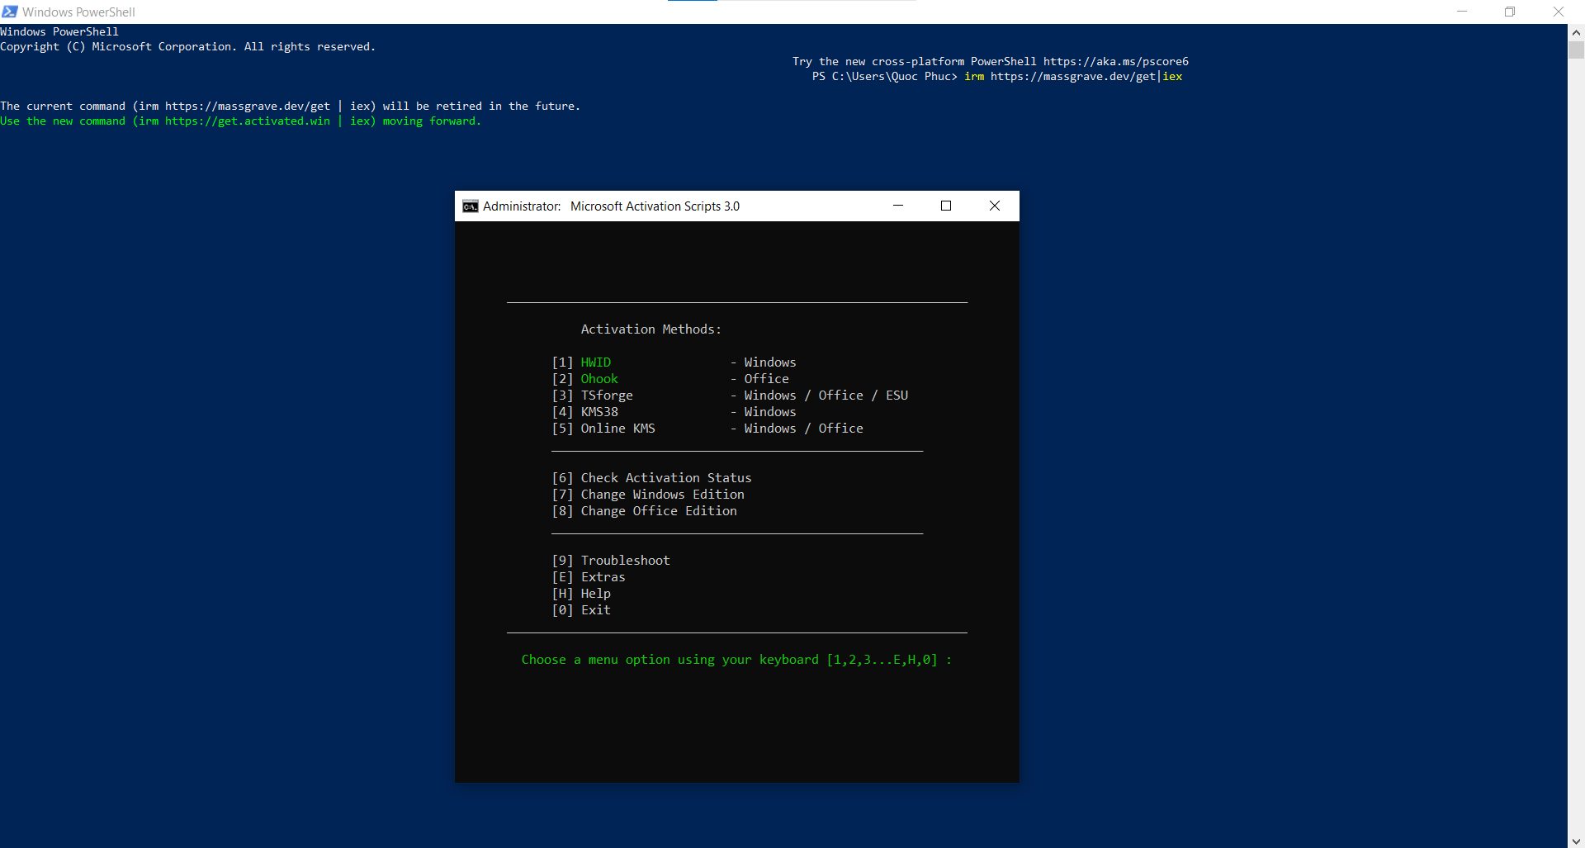Click the Exit menu line
This screenshot has width=1585, height=848.
(x=581, y=610)
